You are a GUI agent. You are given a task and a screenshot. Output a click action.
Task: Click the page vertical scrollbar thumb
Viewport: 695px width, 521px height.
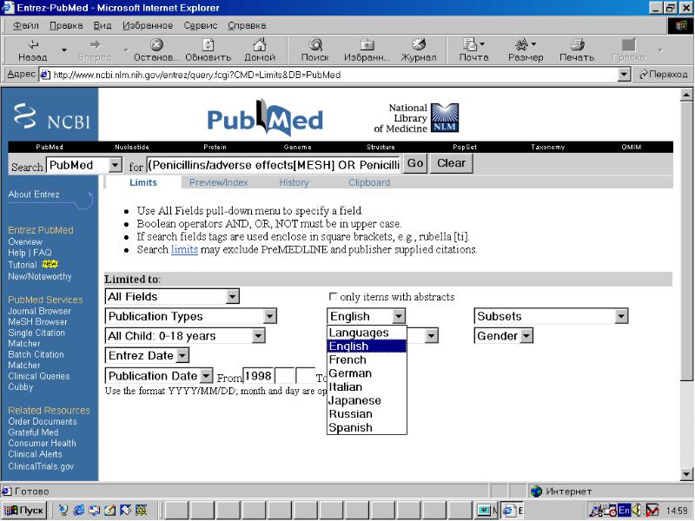(686, 241)
